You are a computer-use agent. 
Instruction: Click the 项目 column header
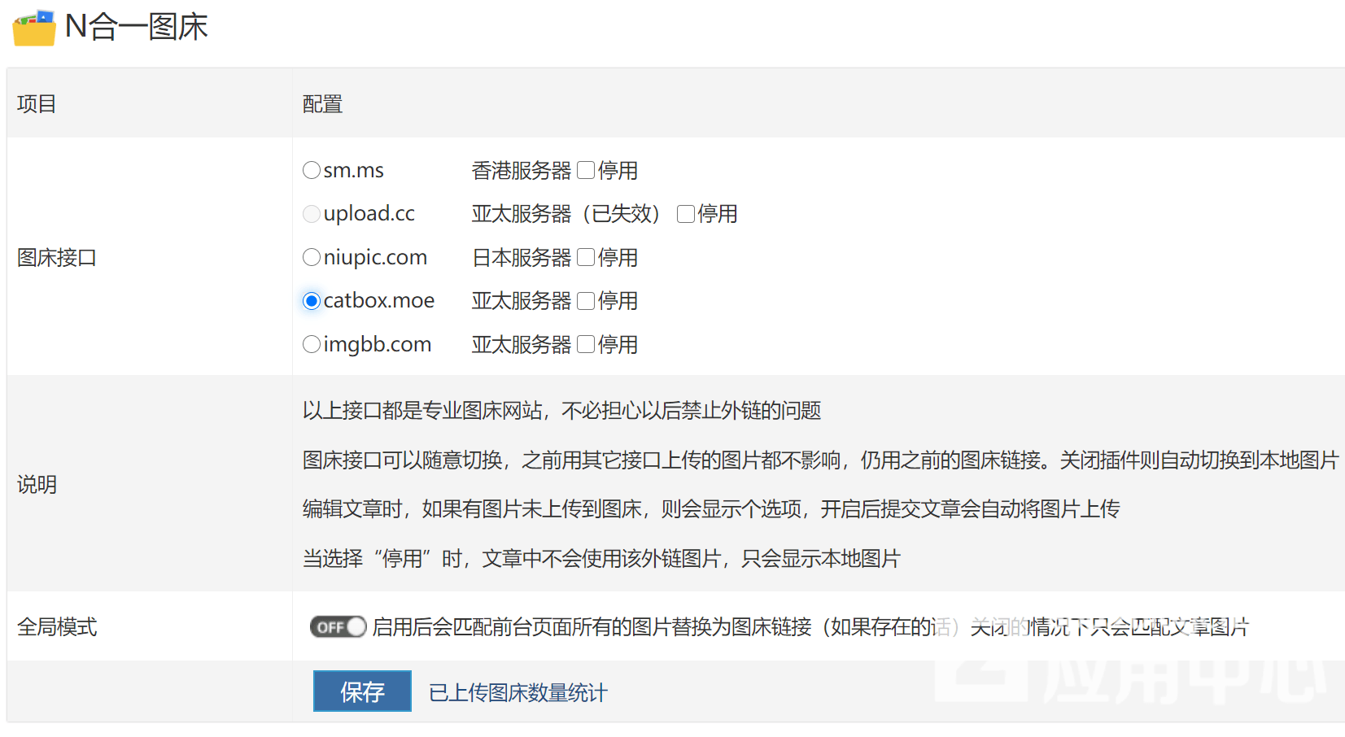click(x=37, y=104)
